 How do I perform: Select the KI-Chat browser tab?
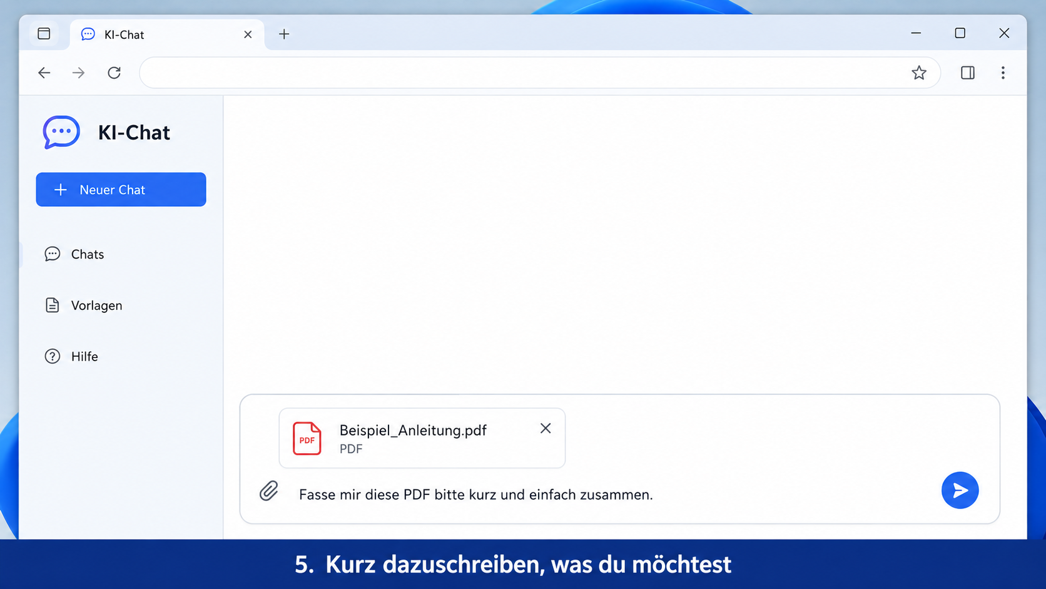(x=167, y=34)
